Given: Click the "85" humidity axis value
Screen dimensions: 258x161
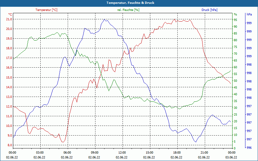Looking at the screenshot, I should click(x=235, y=33).
